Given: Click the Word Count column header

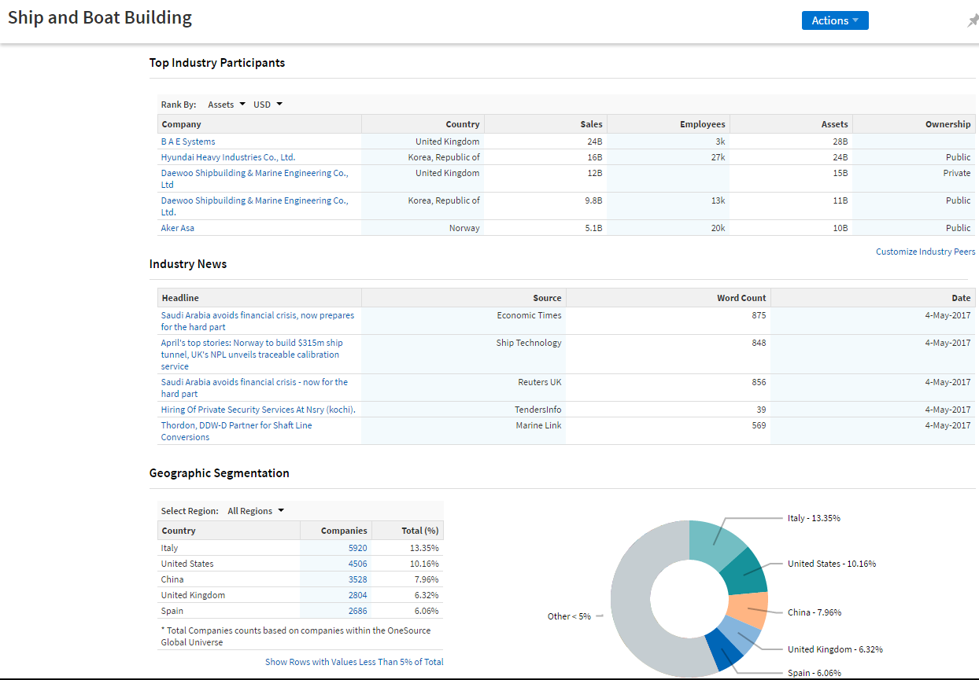Looking at the screenshot, I should pos(668,298).
